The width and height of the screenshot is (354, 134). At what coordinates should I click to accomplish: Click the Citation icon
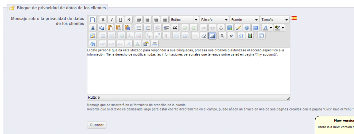103,44
